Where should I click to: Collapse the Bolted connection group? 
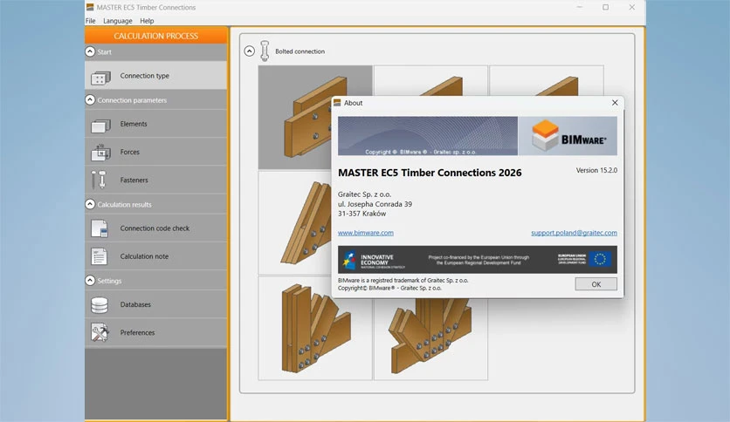249,51
